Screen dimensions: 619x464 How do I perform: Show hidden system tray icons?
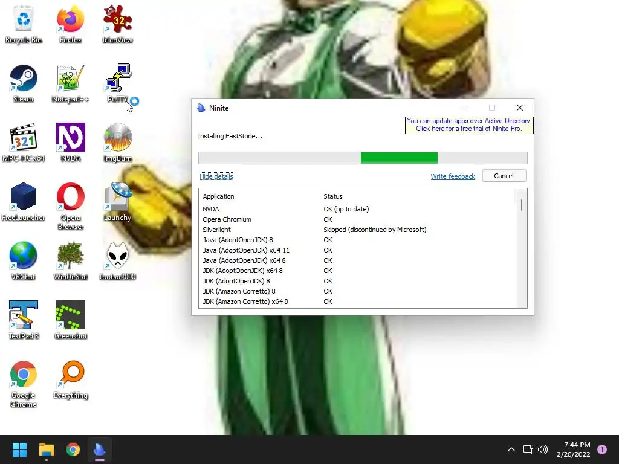tap(511, 449)
